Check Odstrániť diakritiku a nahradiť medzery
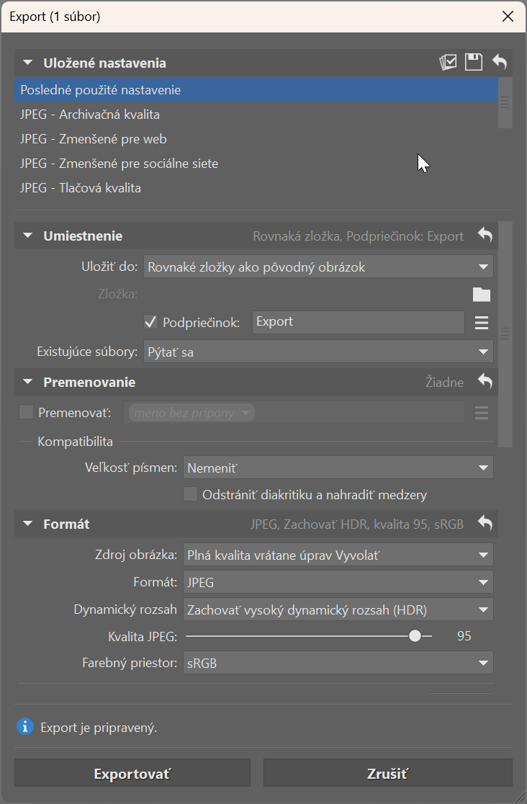 point(191,494)
